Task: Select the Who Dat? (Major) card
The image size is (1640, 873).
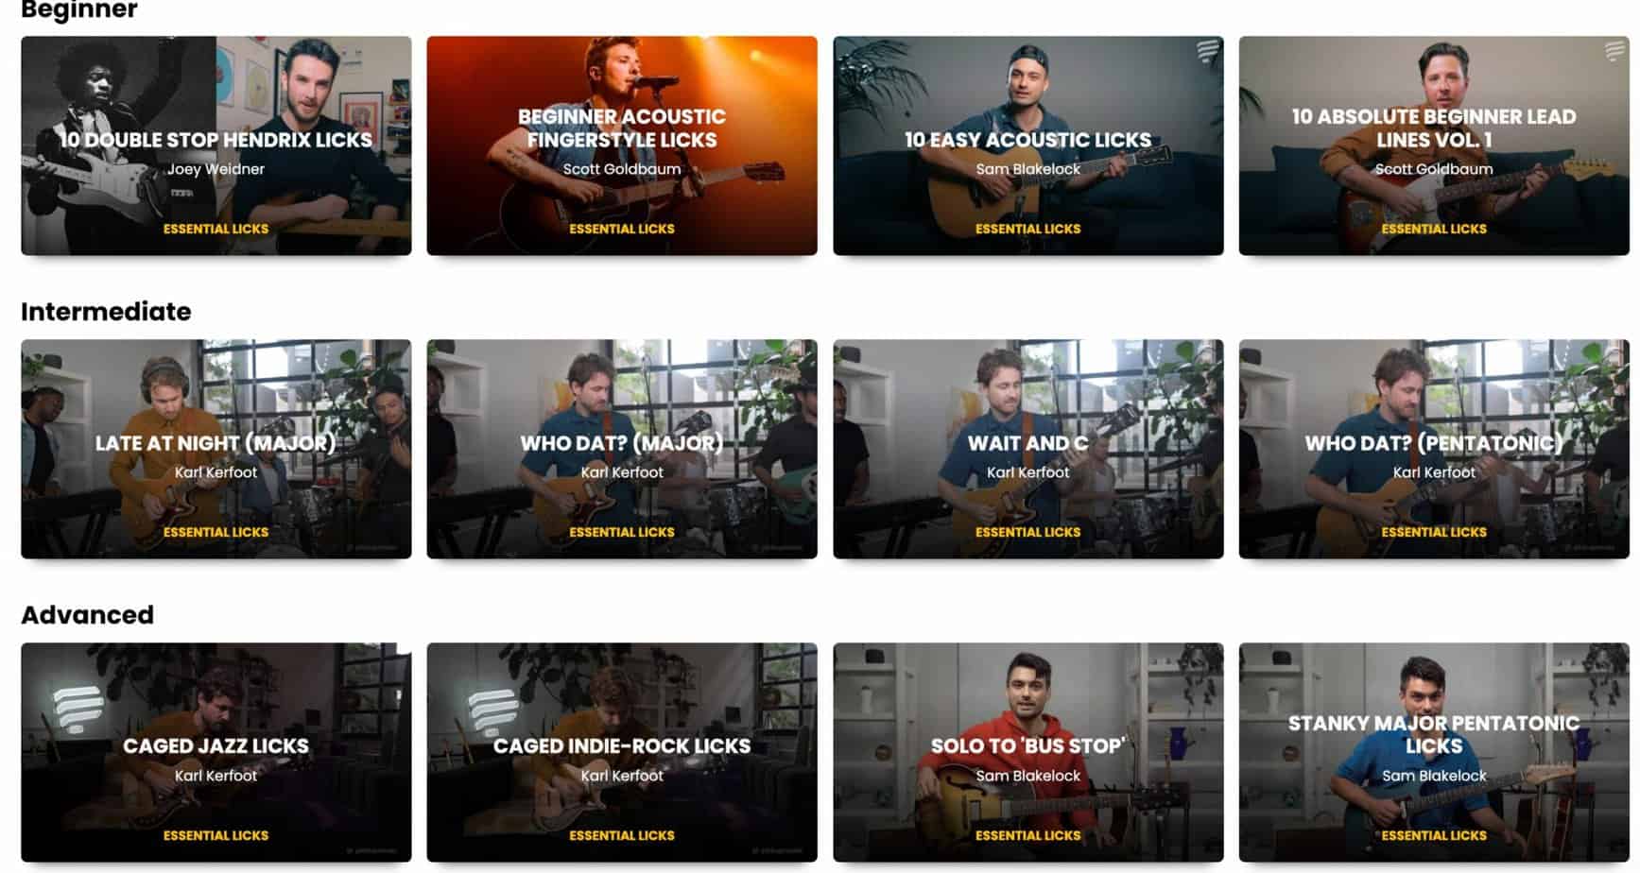Action: click(x=622, y=449)
